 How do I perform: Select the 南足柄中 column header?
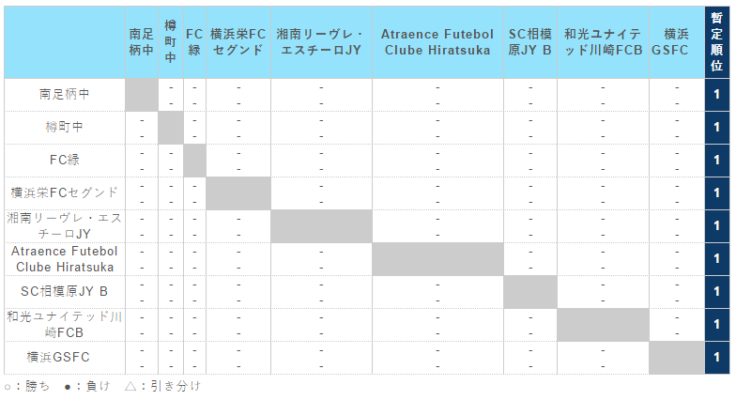pos(141,42)
